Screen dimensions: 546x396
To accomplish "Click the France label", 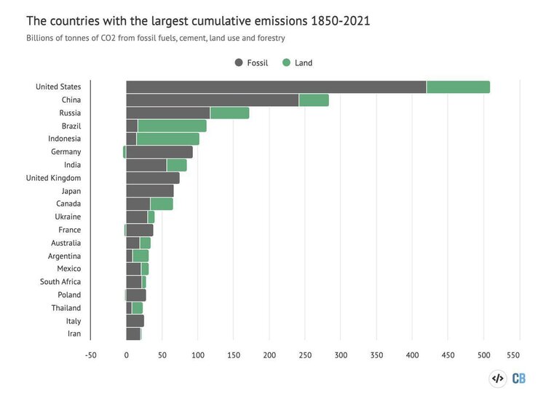I will [70, 230].
